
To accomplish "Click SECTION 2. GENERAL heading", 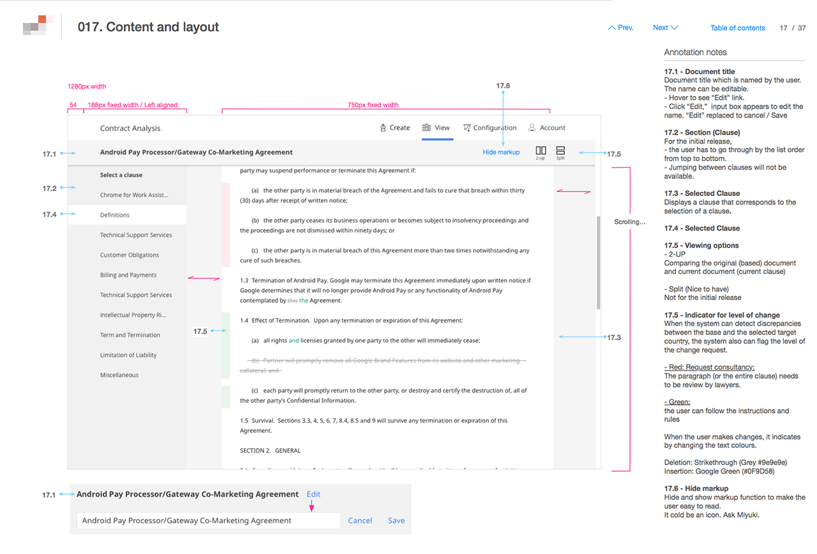I will (x=270, y=451).
